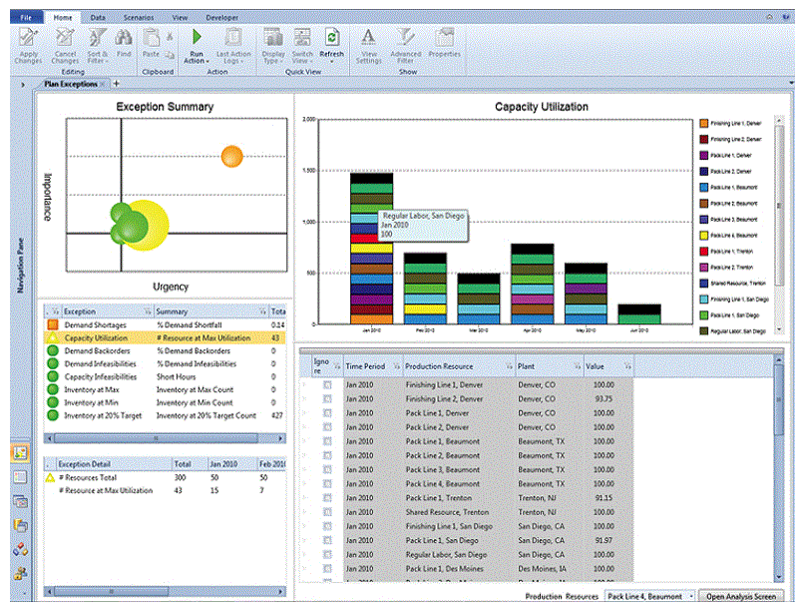803x612 pixels.
Task: Check ignore box for Pack Line 2, Denver
Action: pyautogui.click(x=327, y=427)
